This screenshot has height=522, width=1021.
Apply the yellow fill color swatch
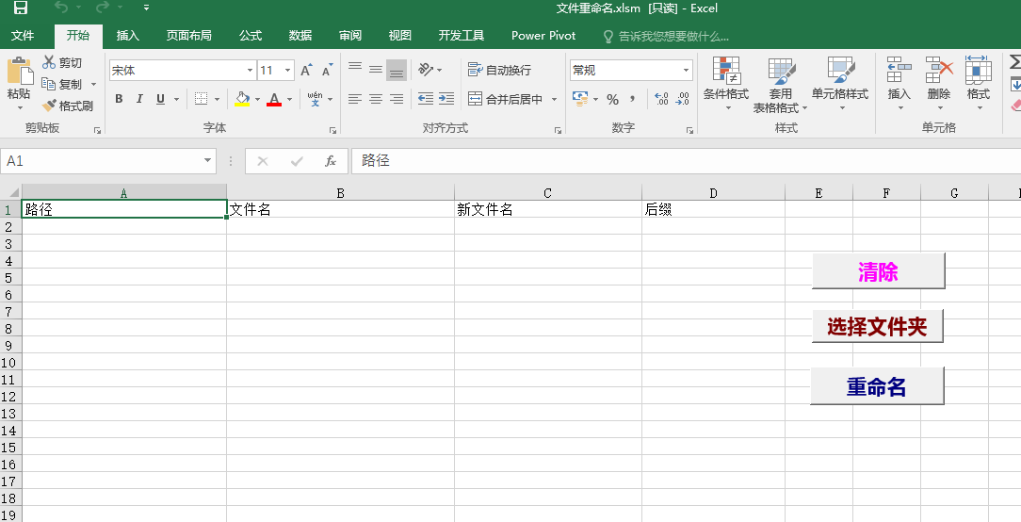click(242, 99)
